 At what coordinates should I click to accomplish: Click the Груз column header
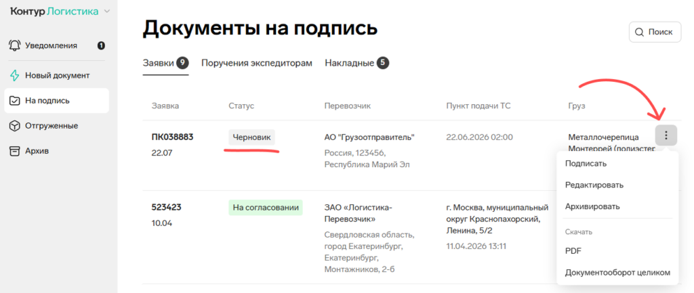coord(577,106)
